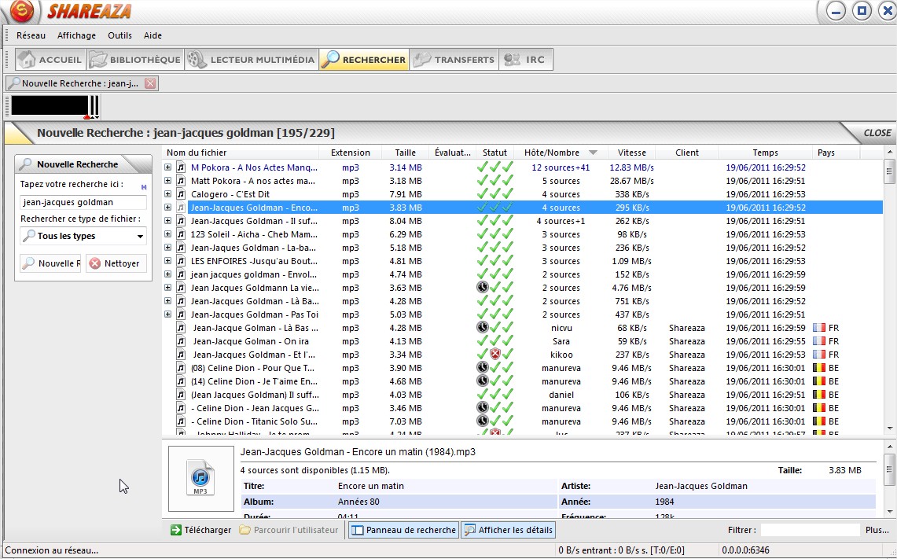Screen dimensions: 897x559
Task: Open the Transferts view
Action: [x=454, y=60]
